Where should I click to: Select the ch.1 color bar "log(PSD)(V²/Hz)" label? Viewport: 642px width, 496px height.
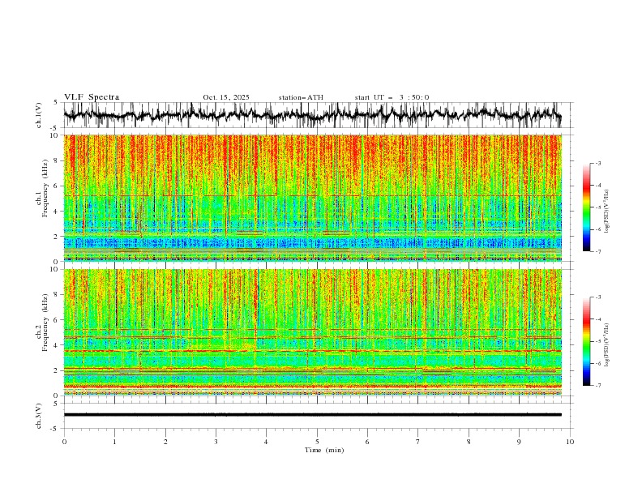click(x=606, y=212)
